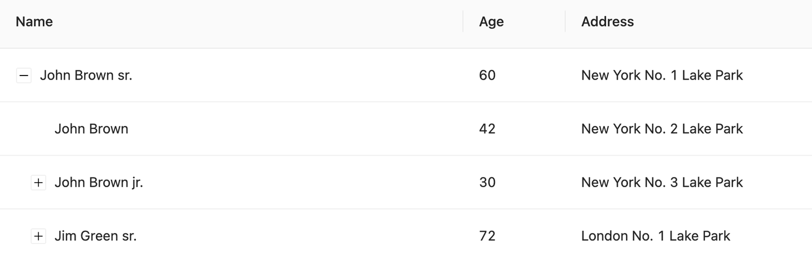Image resolution: width=812 pixels, height=261 pixels.
Task: Expand the John Brown jr. row
Action: tap(38, 183)
